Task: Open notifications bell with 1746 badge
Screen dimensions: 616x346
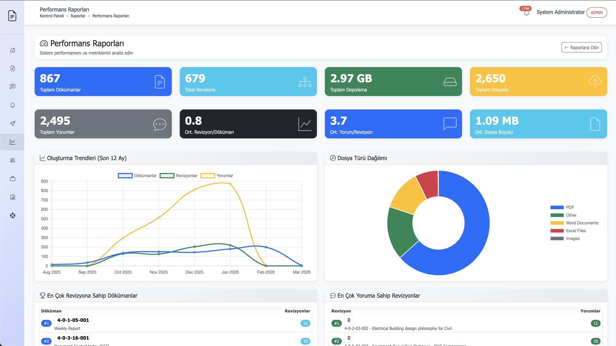Action: 526,13
